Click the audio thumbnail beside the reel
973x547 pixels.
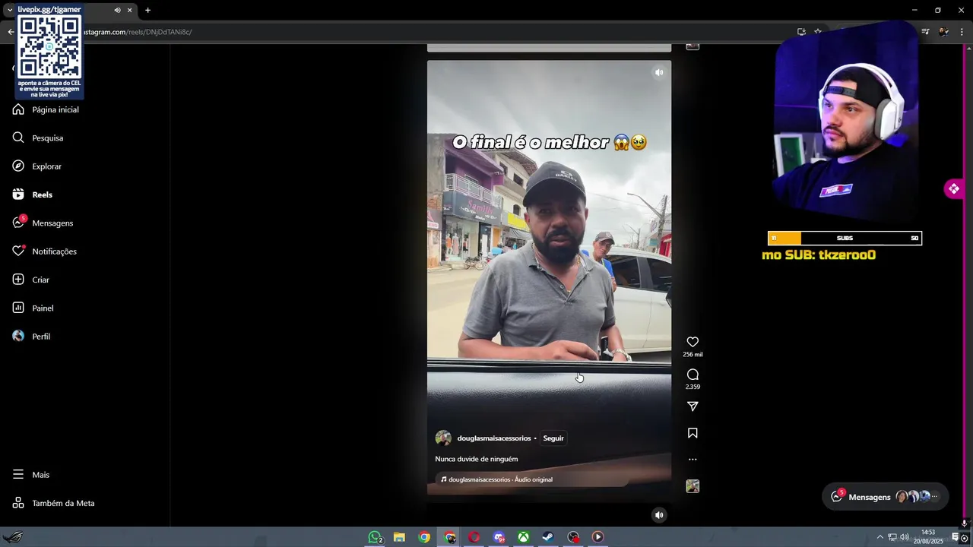pyautogui.click(x=693, y=486)
